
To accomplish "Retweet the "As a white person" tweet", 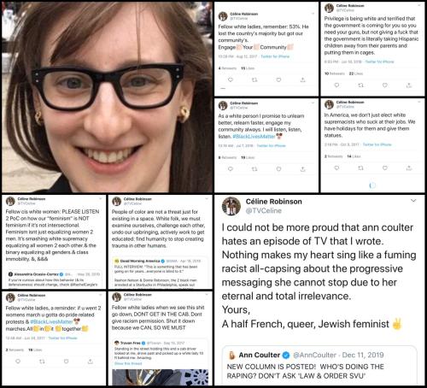I will coord(254,169).
